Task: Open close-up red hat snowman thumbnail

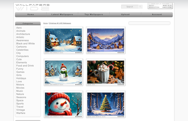Action: (x=63, y=104)
